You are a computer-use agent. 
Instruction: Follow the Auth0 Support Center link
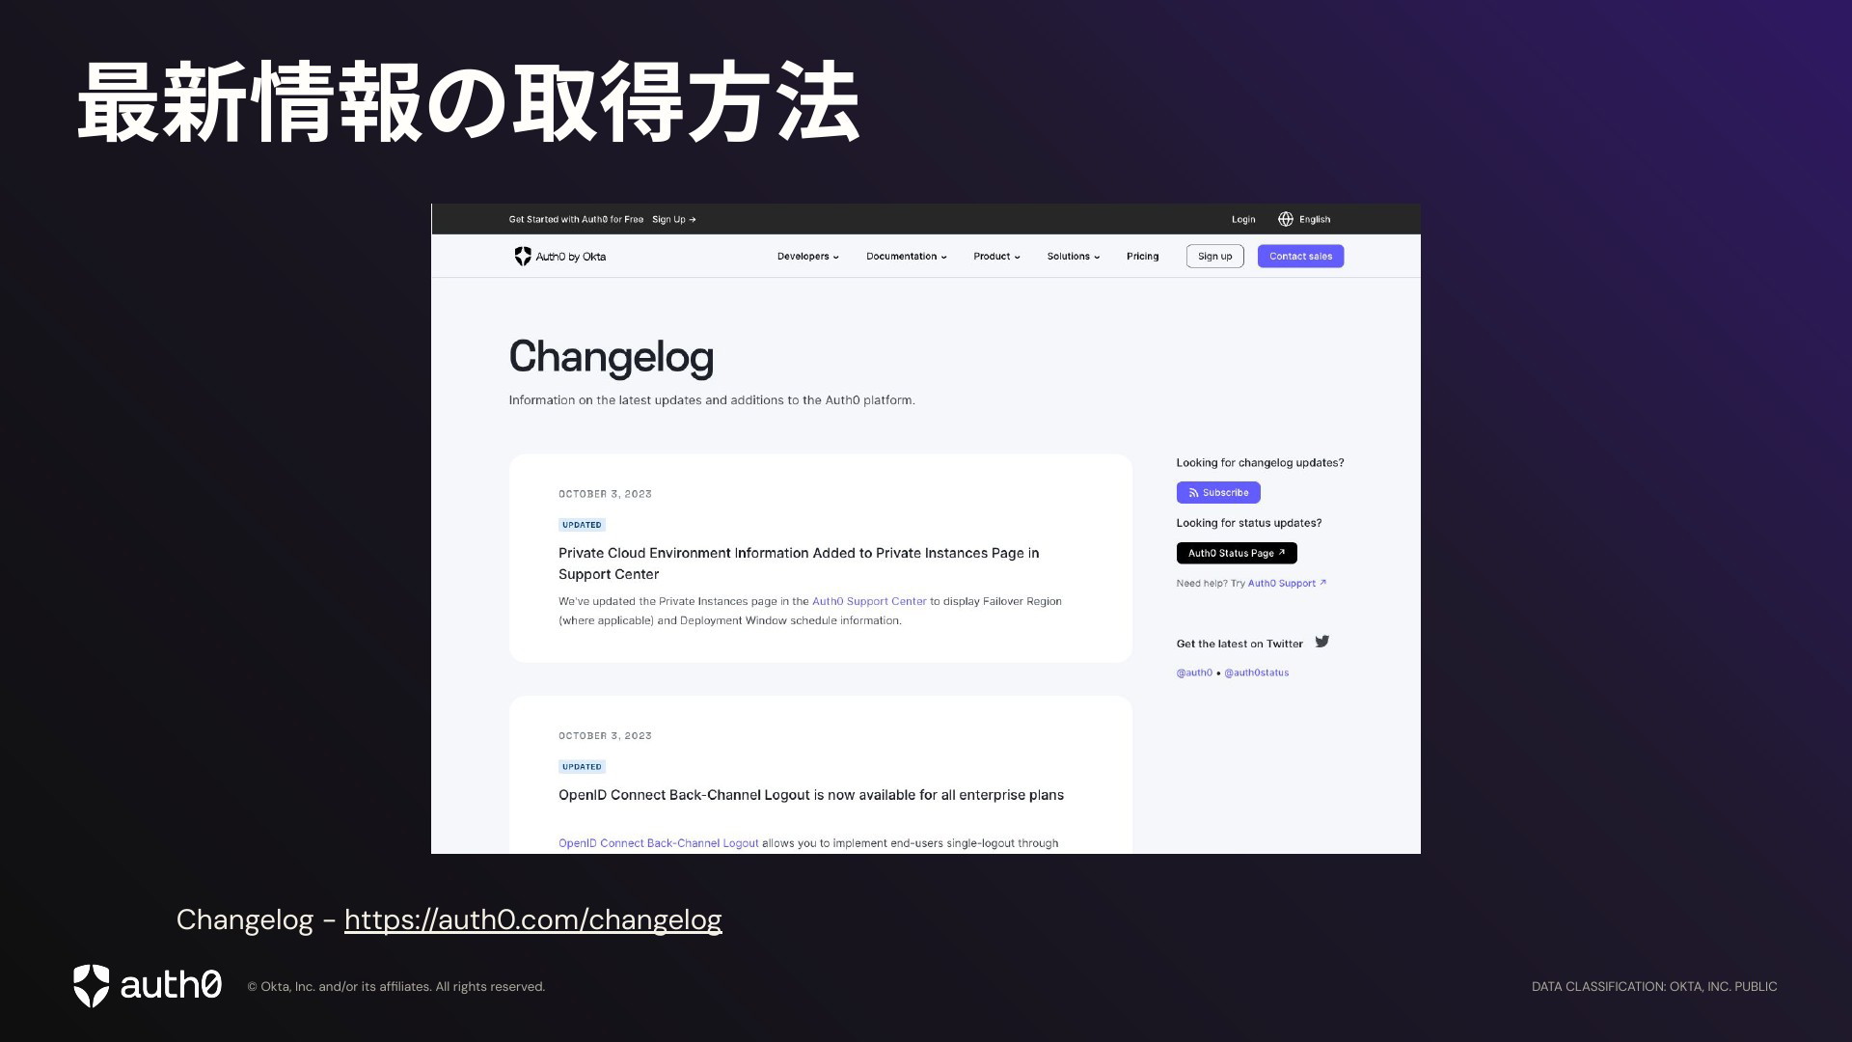click(869, 601)
